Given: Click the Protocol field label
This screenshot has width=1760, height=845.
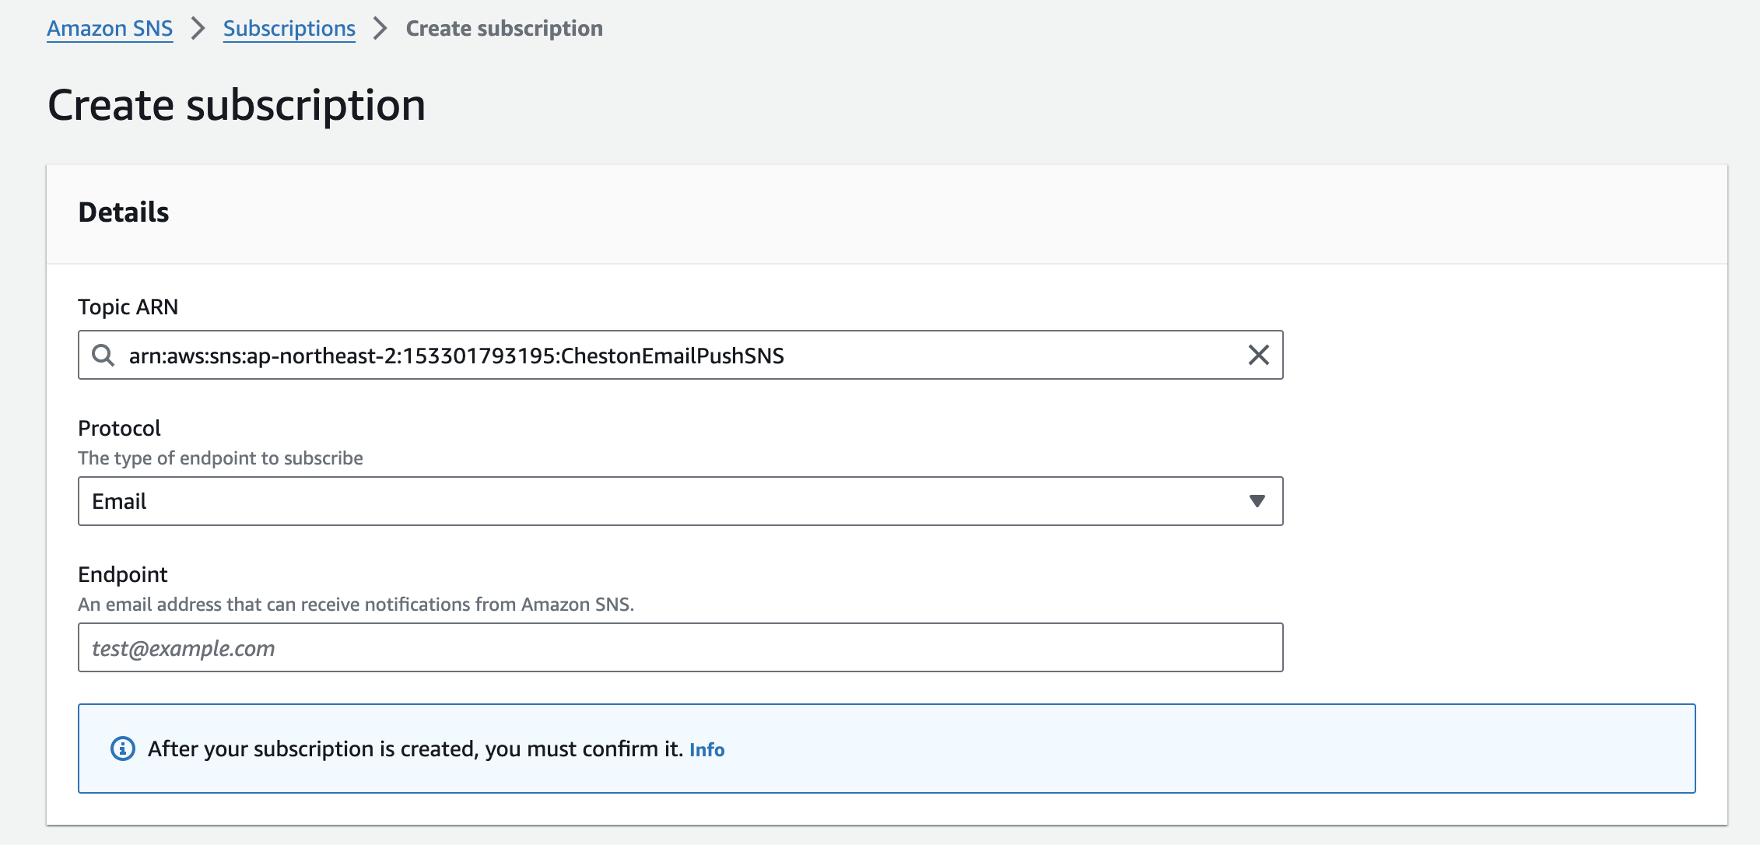Looking at the screenshot, I should coord(119,429).
